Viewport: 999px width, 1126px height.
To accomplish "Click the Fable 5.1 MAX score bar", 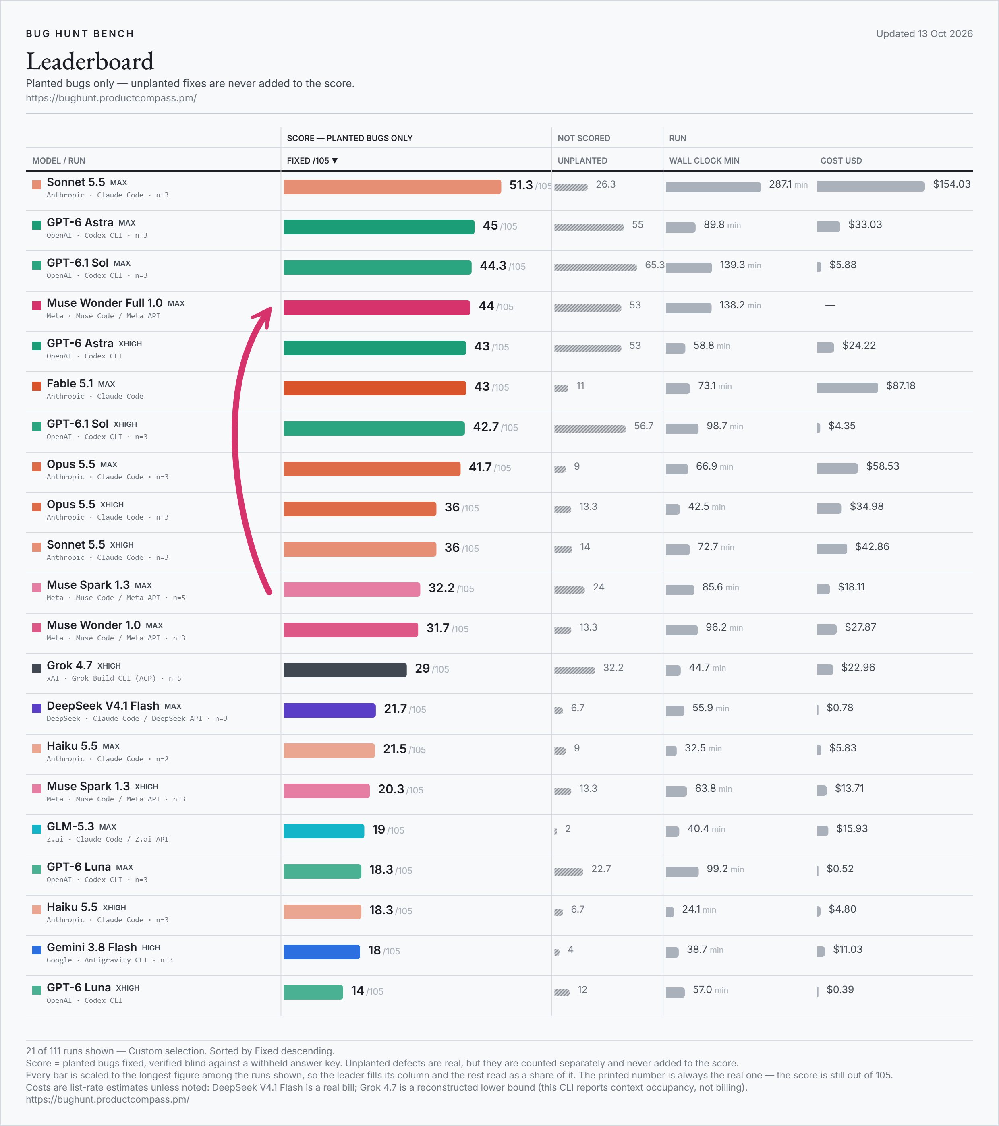I will point(375,388).
